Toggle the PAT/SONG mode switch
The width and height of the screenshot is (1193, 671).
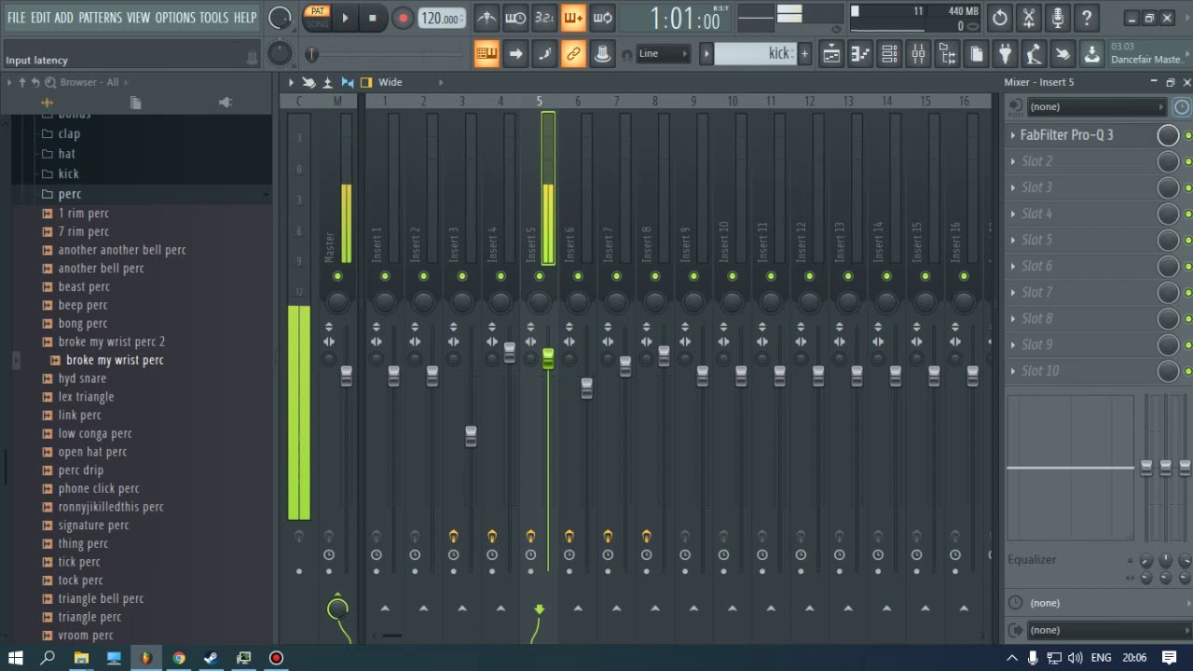click(317, 18)
